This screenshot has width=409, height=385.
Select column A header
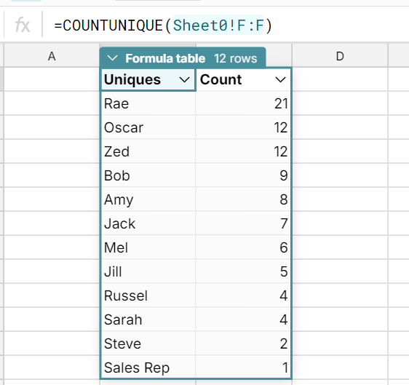(52, 56)
